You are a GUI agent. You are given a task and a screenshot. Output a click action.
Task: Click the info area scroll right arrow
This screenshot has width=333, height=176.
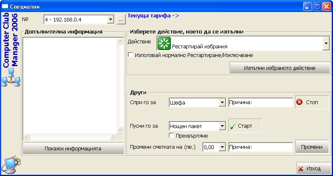pyautogui.click(x=113, y=137)
